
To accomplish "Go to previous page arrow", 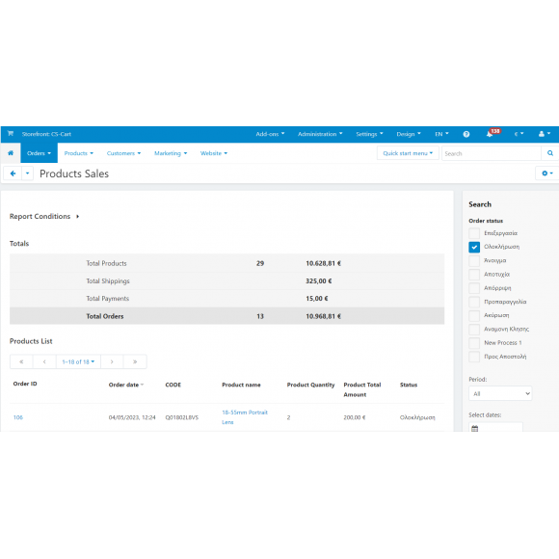I will pyautogui.click(x=44, y=361).
